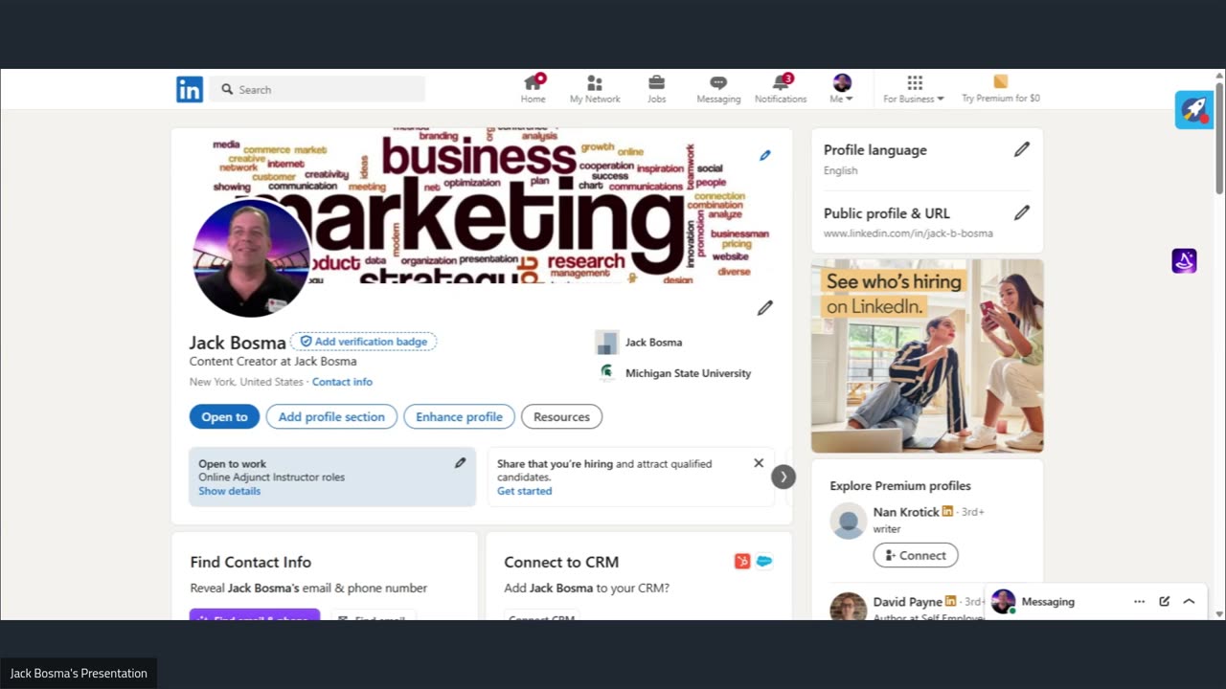The width and height of the screenshot is (1226, 689).
Task: Connect with Nan Krotick
Action: (x=915, y=555)
